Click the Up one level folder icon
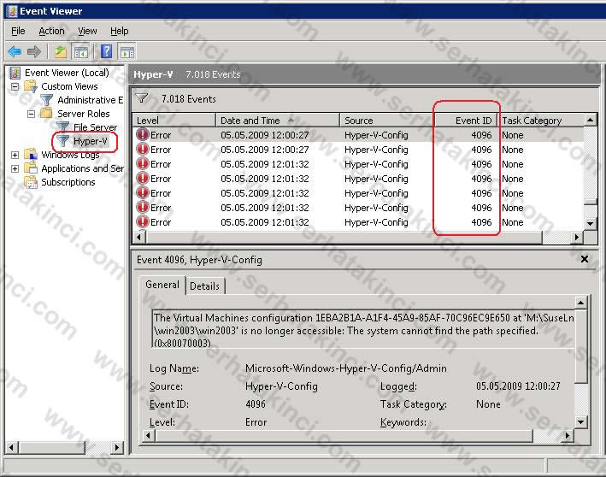 pos(61,51)
